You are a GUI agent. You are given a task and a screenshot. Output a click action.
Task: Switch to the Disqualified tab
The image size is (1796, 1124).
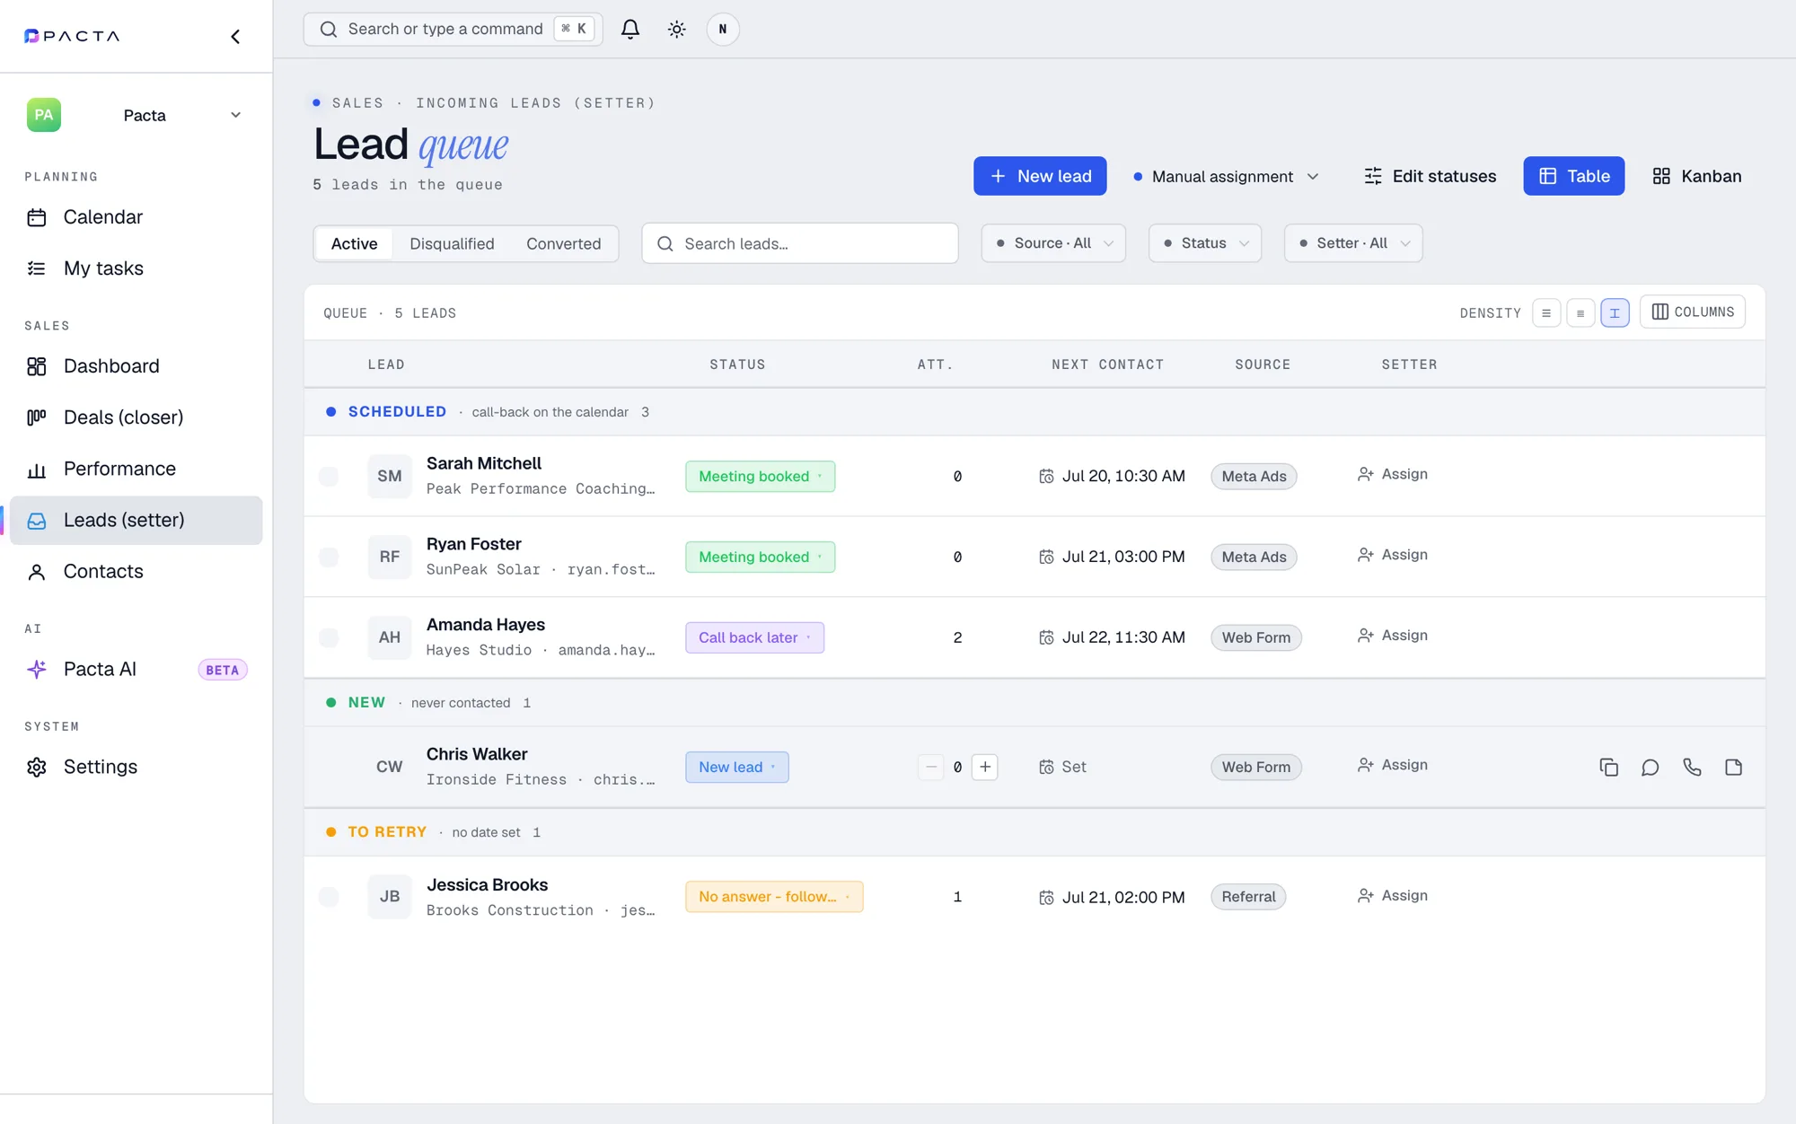pos(452,243)
